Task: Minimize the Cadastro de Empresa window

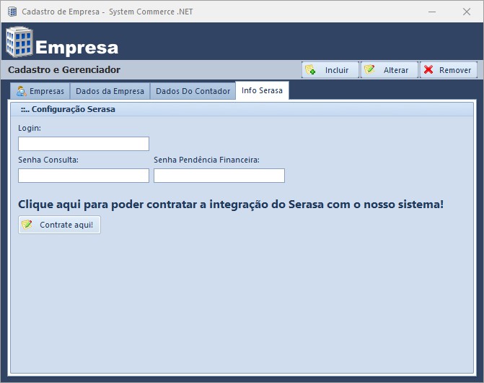Action: coord(432,12)
